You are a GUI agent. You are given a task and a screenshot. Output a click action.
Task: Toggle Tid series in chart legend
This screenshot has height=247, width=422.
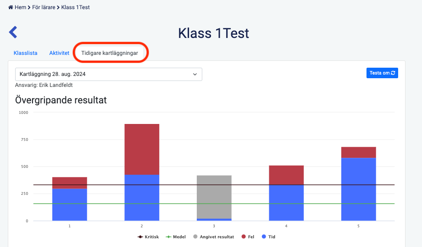point(268,237)
